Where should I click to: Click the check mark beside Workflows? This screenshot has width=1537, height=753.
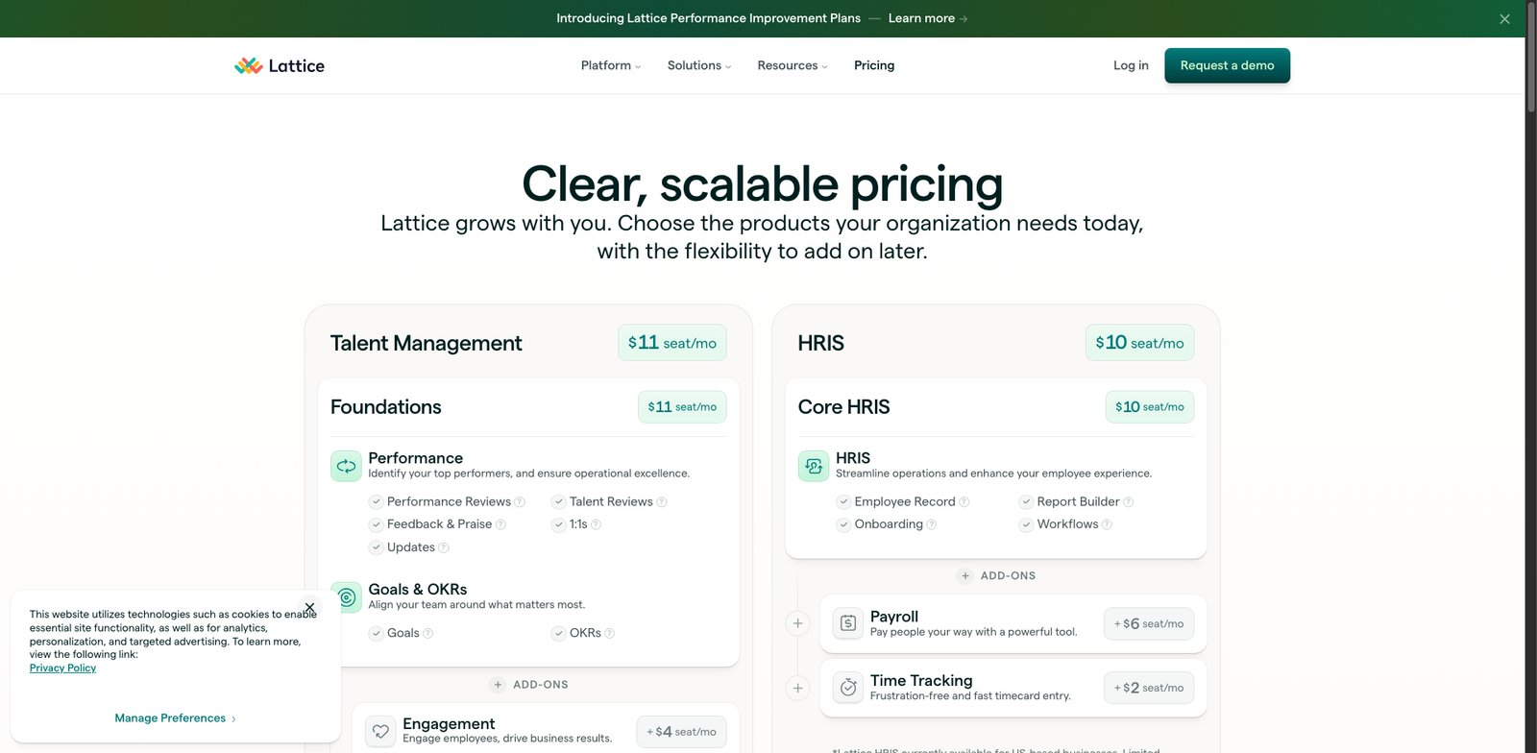click(x=1026, y=524)
